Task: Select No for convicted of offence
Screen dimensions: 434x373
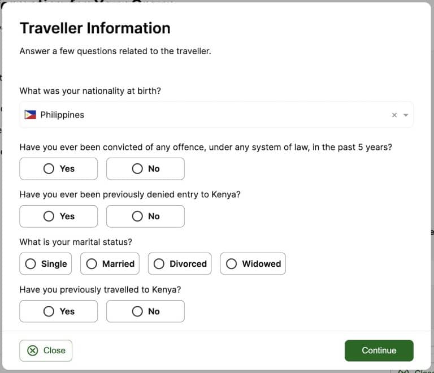Action: coord(145,168)
